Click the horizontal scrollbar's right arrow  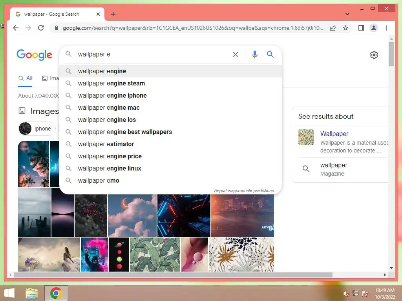(385, 275)
